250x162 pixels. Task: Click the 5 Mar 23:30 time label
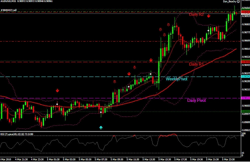coord(228,160)
